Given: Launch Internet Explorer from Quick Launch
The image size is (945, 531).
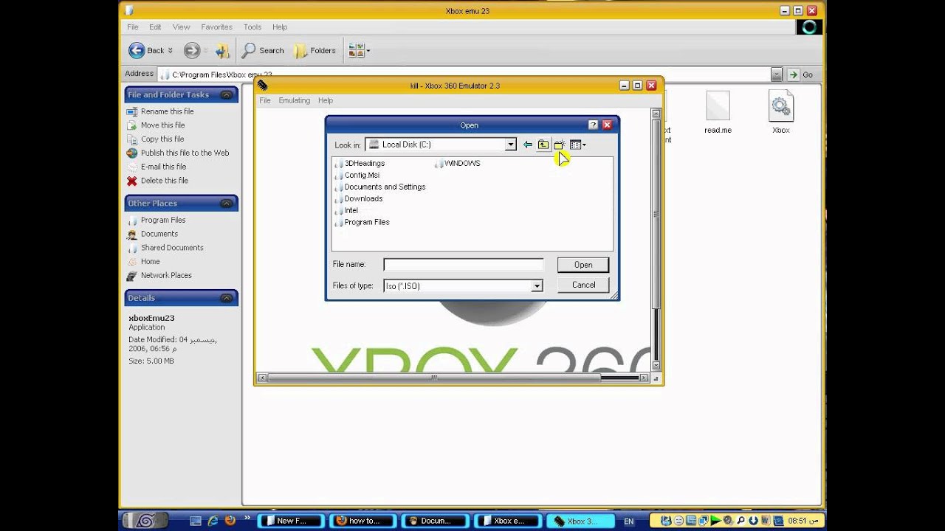Looking at the screenshot, I should point(213,521).
